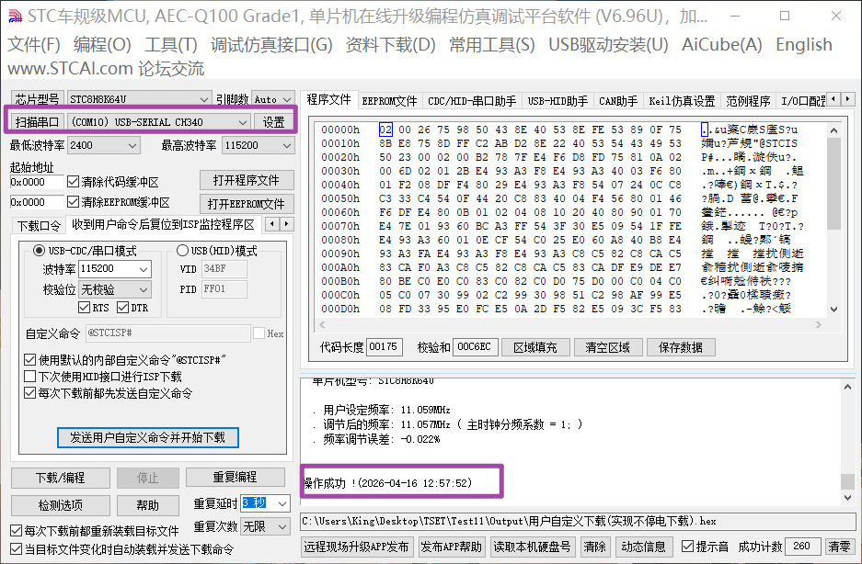Viewport: 862px width, 564px height.
Task: Click hex view vertical scrollbar thumb
Action: [833, 184]
